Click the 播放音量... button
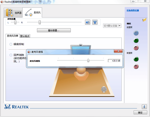This screenshot has width=150, height=117. tap(54, 30)
